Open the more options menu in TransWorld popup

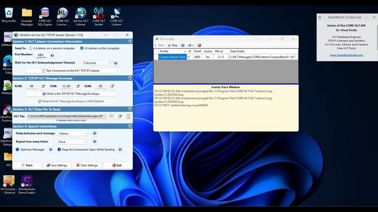click(366, 17)
